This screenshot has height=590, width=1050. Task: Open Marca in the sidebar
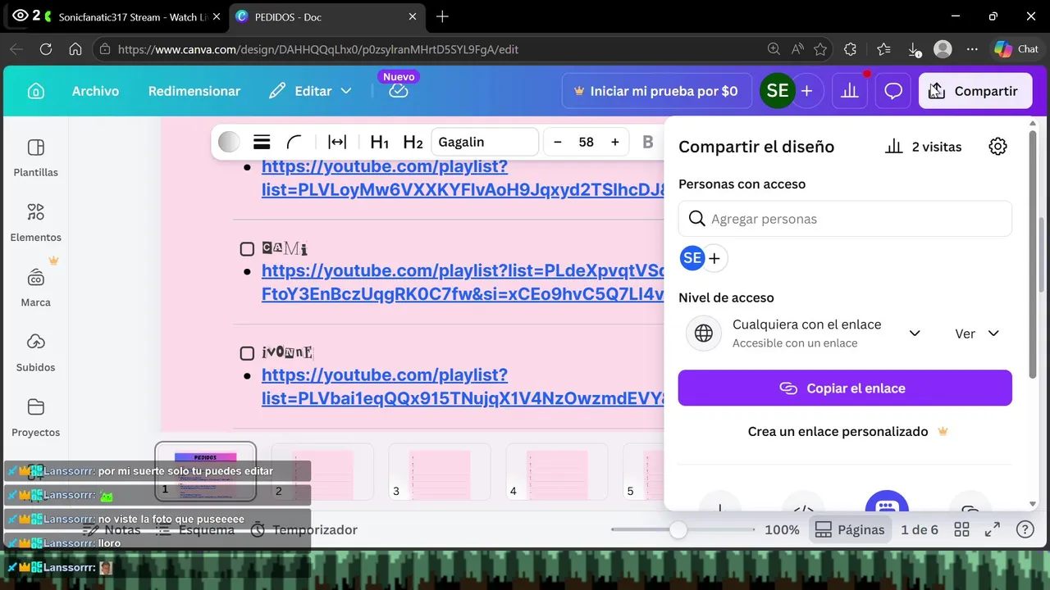[35, 287]
